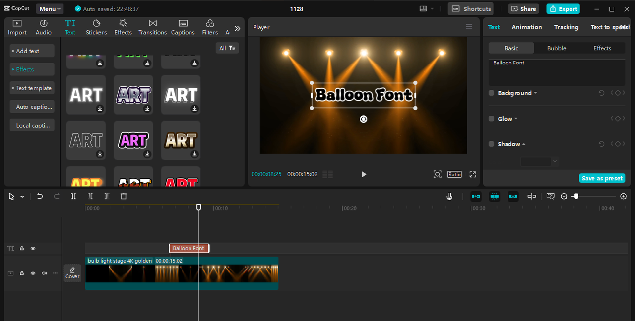Screen dimensions: 635x321
Task: Open the CapCut Menu dropdown
Action: (50, 9)
